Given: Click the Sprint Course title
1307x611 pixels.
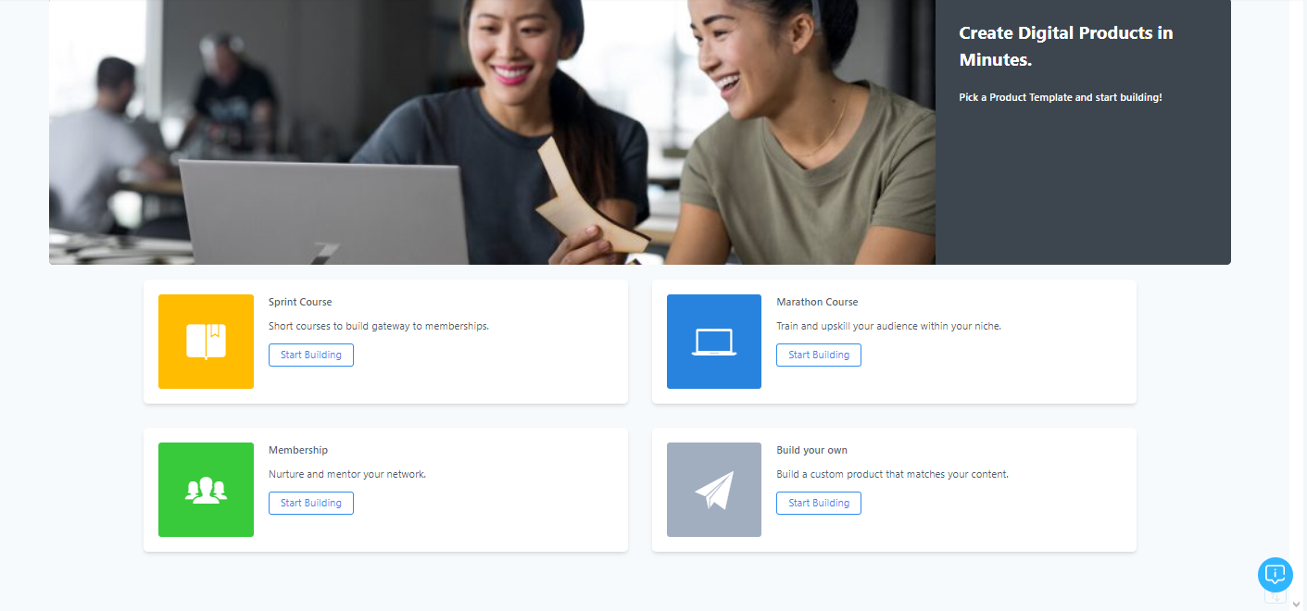Looking at the screenshot, I should (x=300, y=302).
